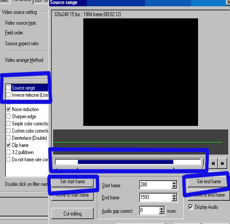Click the Set start frame button
Screen dimensions: 230x224
[x=73, y=181]
